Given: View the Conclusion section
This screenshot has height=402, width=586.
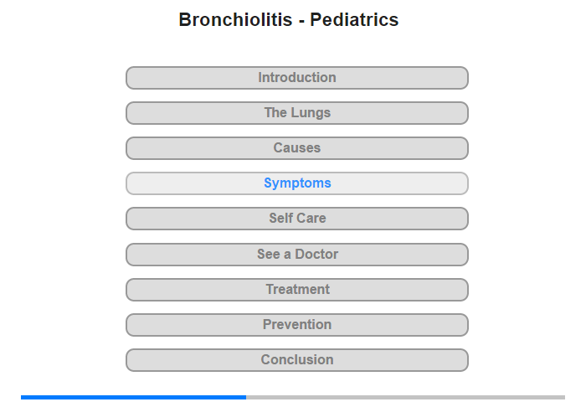Looking at the screenshot, I should 296,360.
